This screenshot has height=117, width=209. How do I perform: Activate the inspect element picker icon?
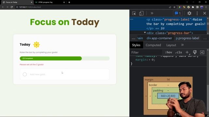(x=134, y=13)
